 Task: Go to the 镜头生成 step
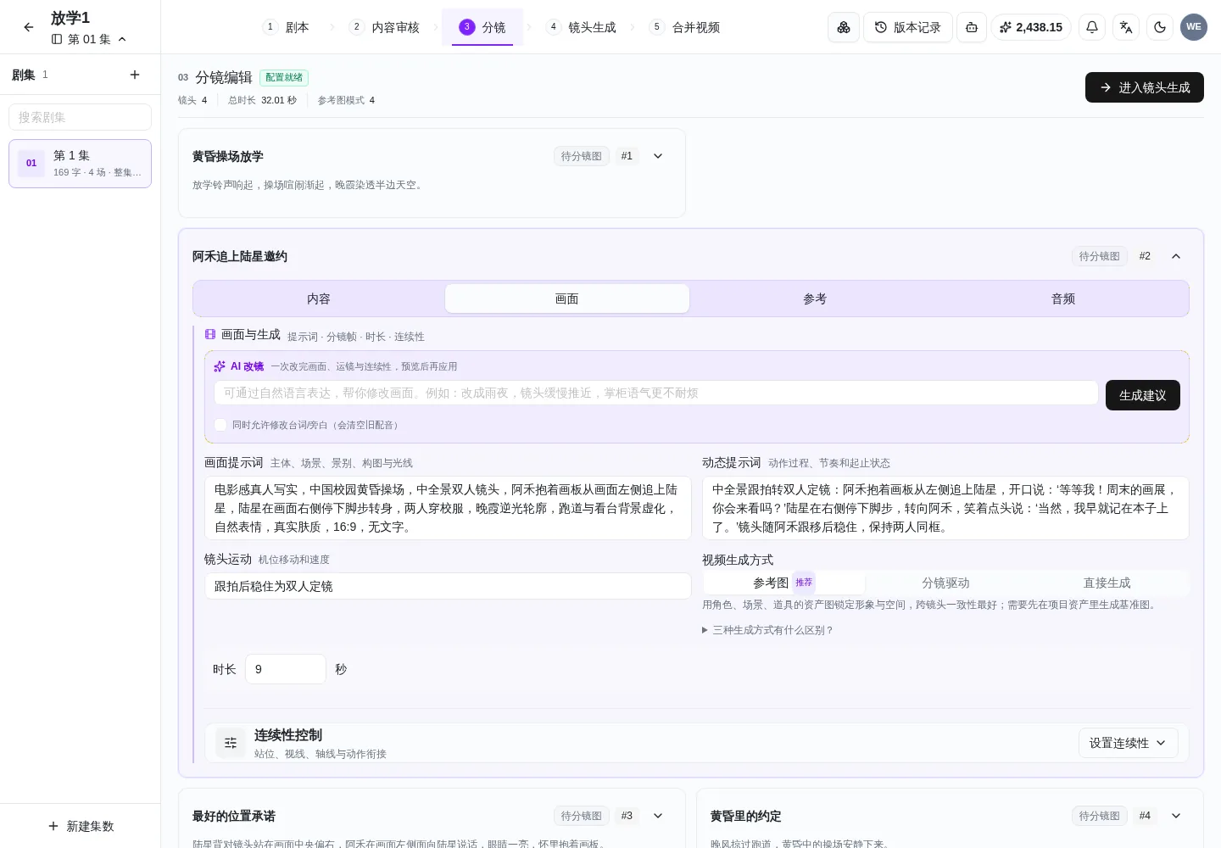[x=582, y=27]
